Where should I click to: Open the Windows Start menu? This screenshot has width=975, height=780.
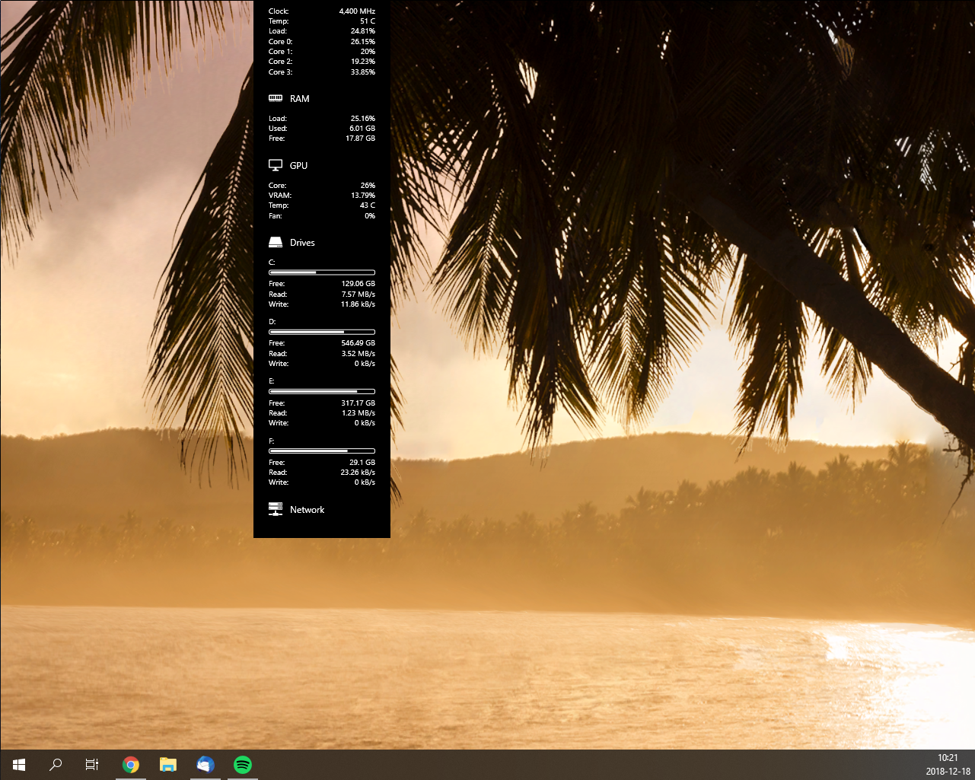18,764
